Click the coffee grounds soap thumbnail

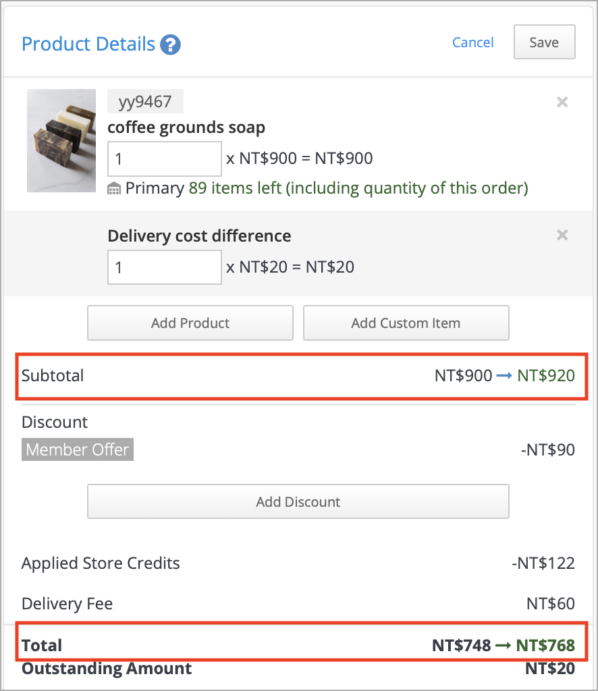pos(61,140)
